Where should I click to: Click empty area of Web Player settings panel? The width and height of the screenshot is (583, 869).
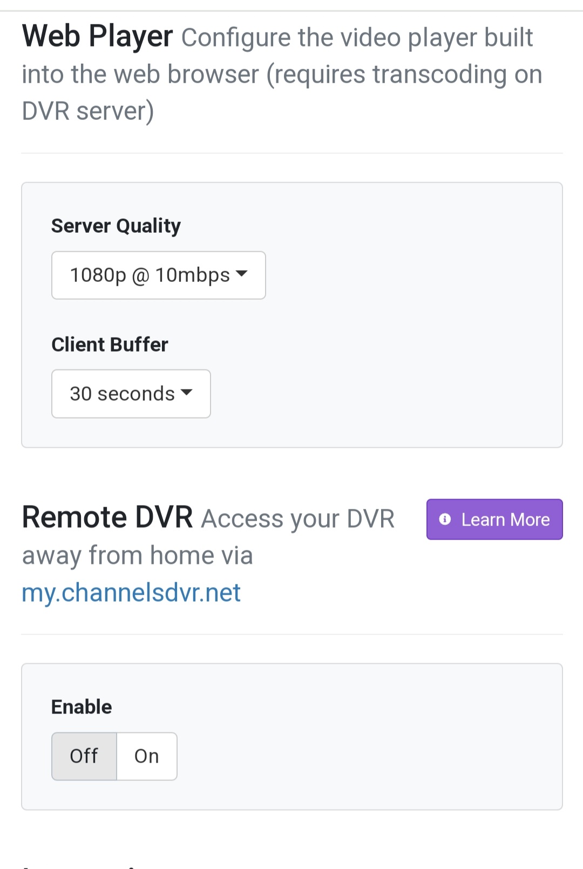tap(410, 335)
